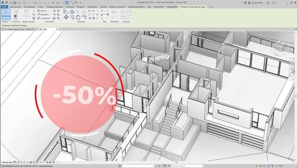Click the Вырезать (Cut geometry) tool
The height and width of the screenshot is (168, 298).
43,14
